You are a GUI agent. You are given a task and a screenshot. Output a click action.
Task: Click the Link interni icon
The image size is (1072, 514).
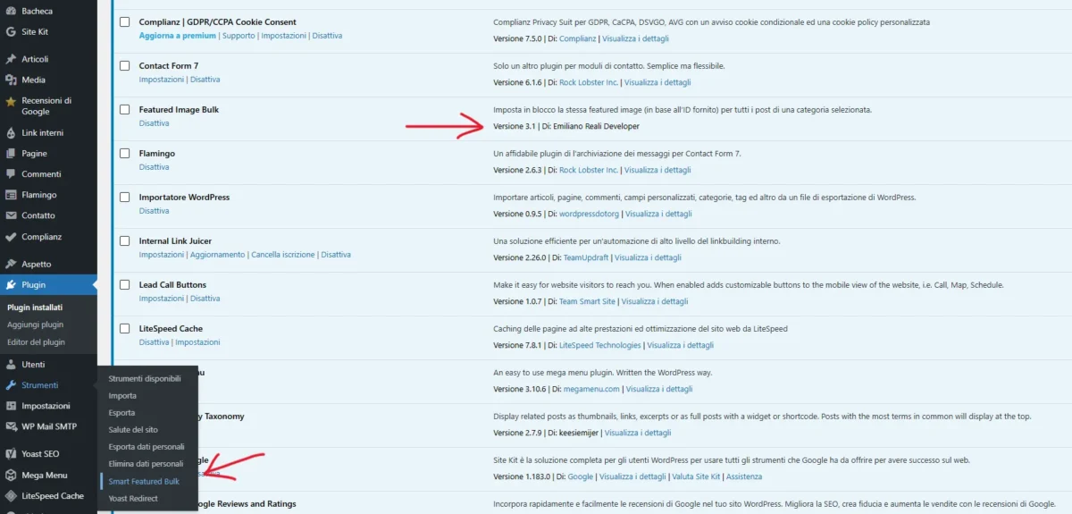pyautogui.click(x=11, y=133)
